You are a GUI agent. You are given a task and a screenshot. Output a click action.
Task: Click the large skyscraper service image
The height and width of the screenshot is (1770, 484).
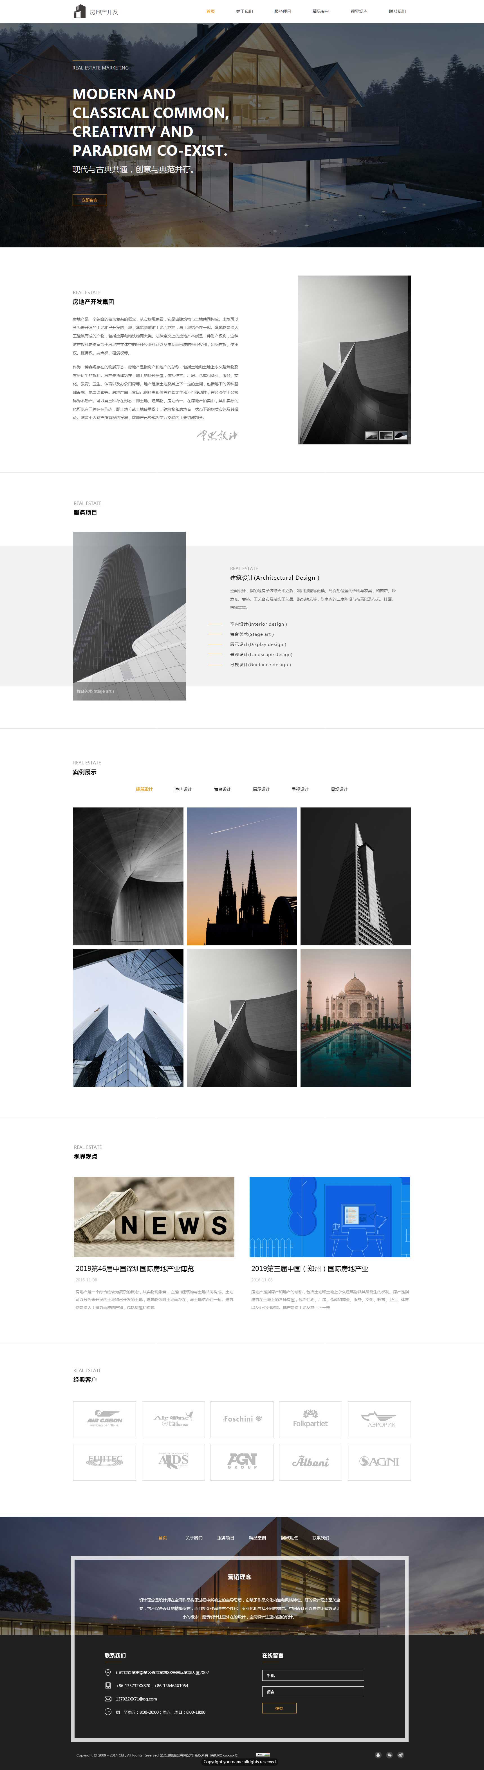[129, 616]
